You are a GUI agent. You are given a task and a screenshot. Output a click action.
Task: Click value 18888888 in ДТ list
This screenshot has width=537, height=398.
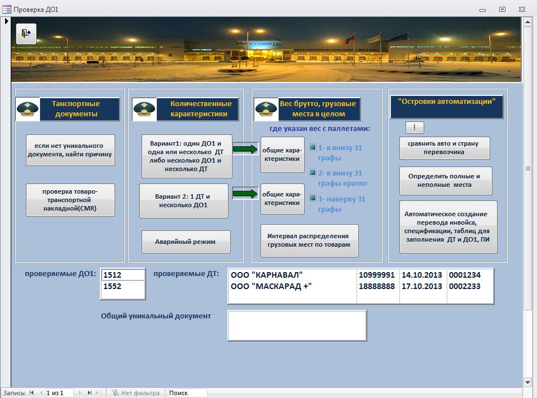pos(377,286)
